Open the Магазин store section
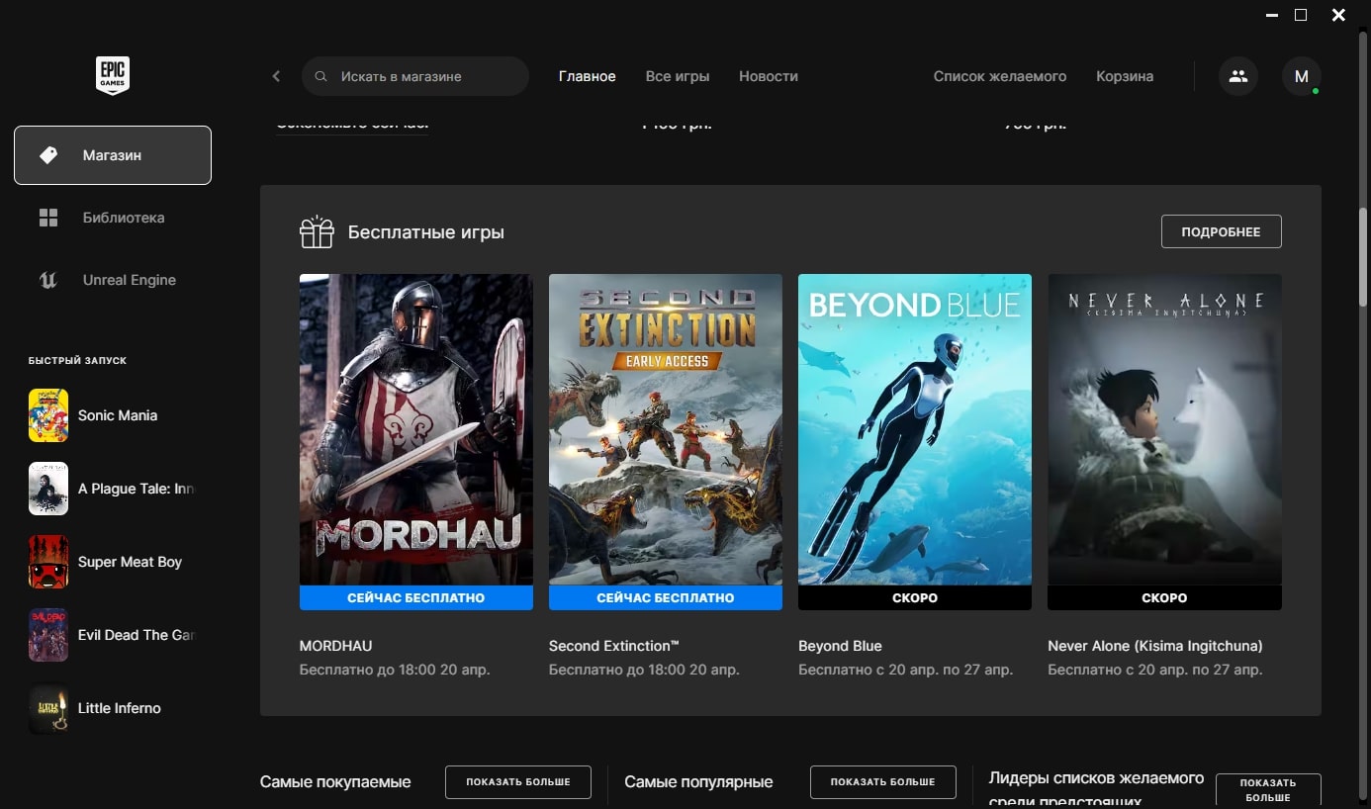 pyautogui.click(x=113, y=155)
